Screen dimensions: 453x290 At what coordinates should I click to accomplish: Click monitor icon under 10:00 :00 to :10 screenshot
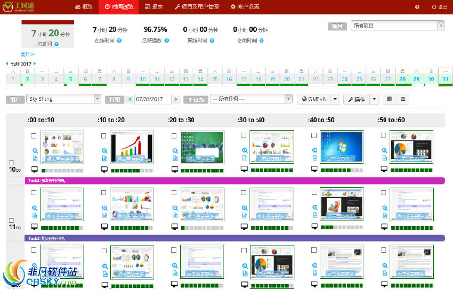point(35,170)
